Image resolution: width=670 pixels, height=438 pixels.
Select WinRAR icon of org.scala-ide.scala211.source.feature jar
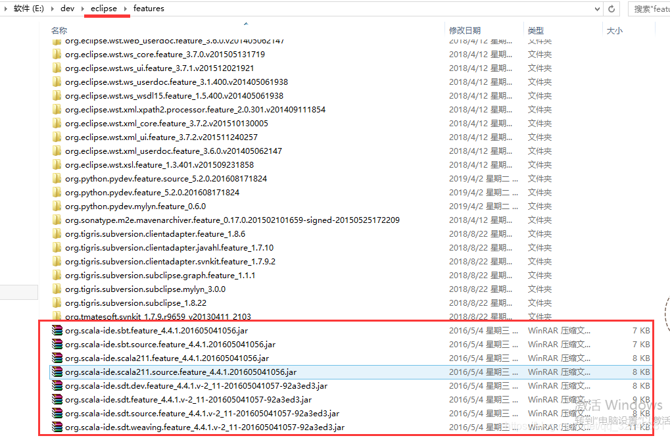57,372
